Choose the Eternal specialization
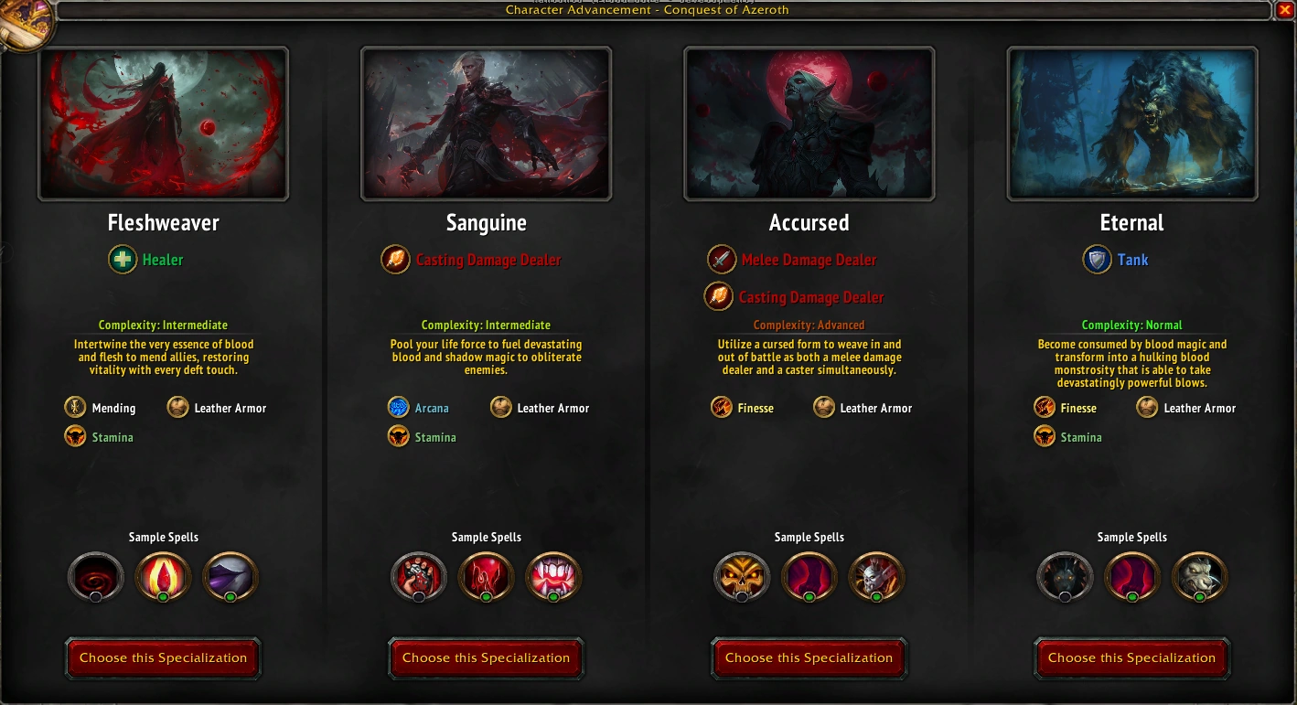 click(x=1132, y=658)
